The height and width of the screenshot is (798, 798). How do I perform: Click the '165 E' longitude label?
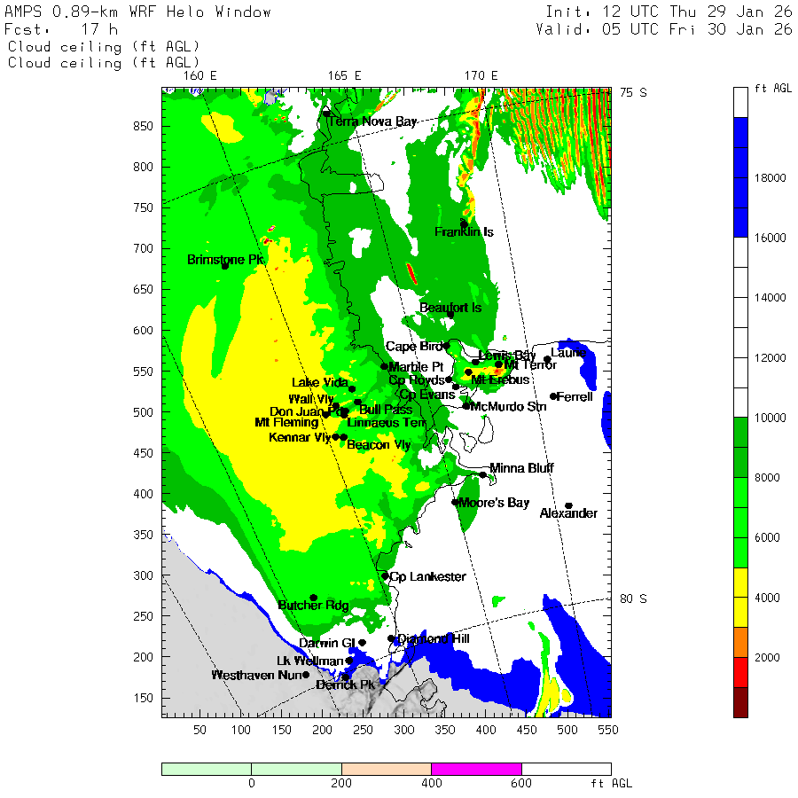[x=345, y=75]
